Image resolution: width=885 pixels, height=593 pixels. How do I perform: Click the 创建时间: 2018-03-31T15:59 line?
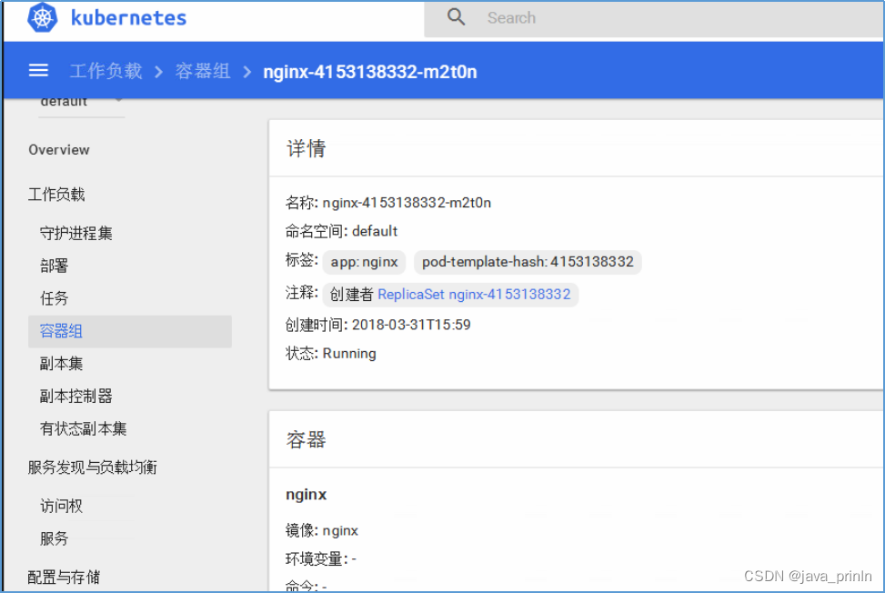point(378,325)
